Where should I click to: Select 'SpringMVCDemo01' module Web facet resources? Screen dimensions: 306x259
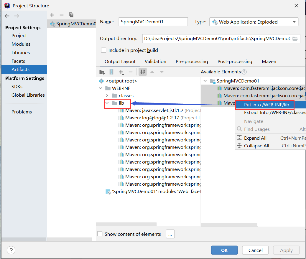(x=153, y=192)
